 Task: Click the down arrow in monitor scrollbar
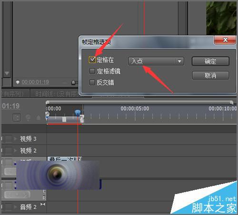pyautogui.click(x=7, y=73)
